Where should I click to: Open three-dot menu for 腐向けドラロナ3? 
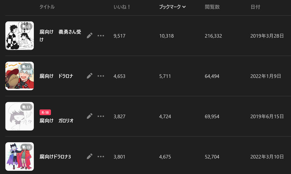(x=101, y=156)
